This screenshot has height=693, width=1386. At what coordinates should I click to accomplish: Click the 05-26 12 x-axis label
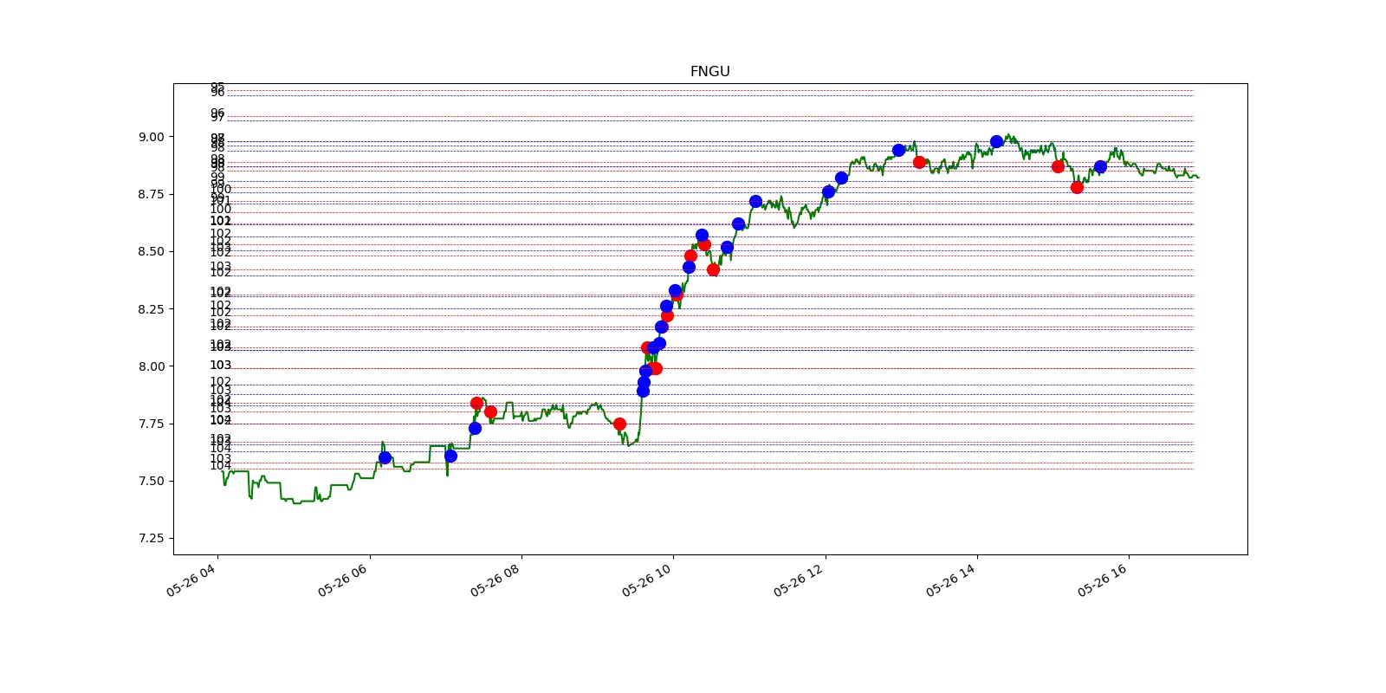pos(800,580)
